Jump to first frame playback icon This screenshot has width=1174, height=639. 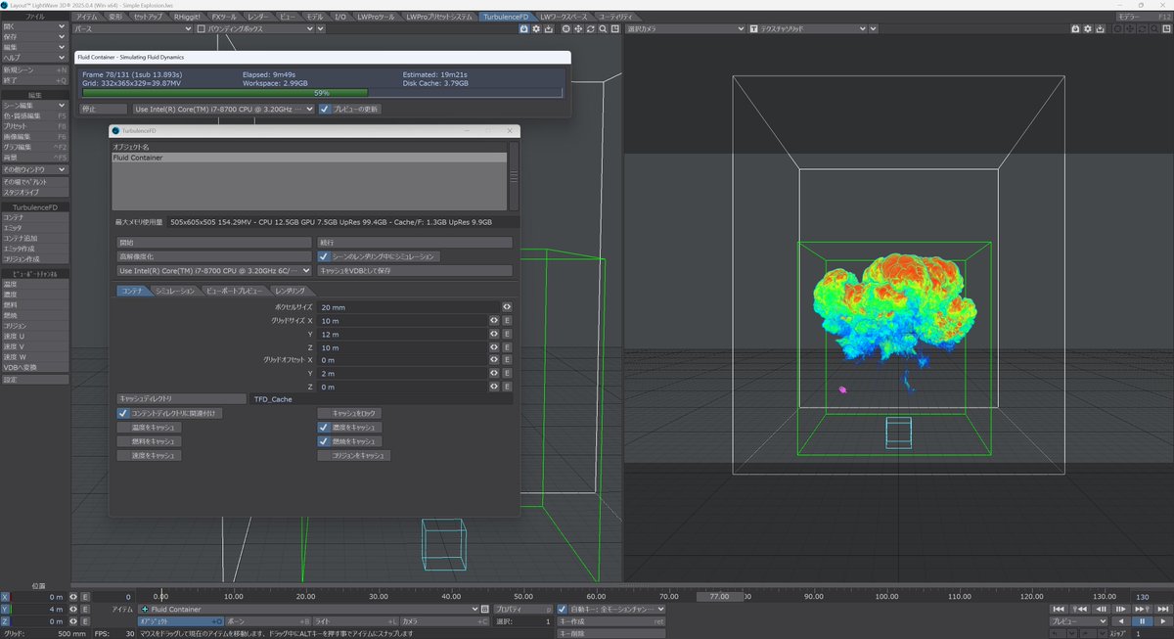(1060, 609)
